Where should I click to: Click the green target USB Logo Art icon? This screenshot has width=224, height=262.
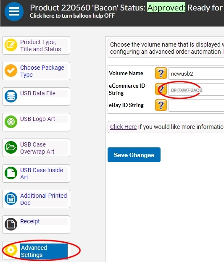click(x=11, y=122)
